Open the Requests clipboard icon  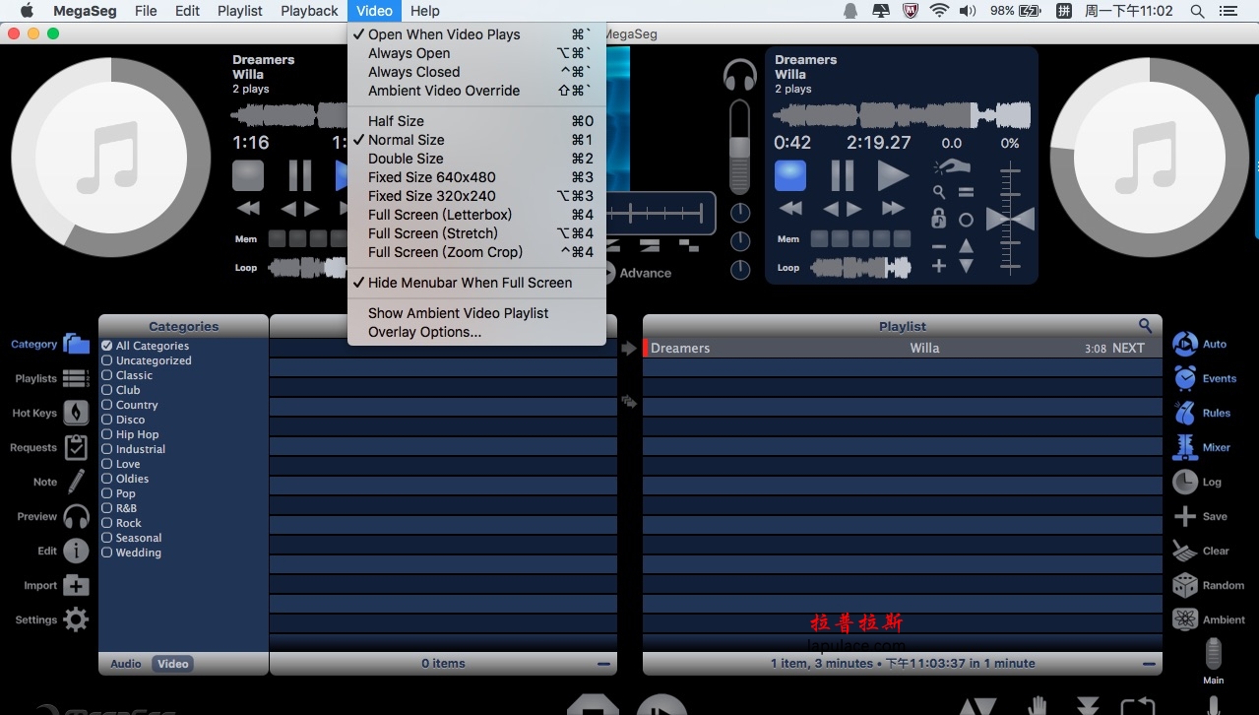[76, 447]
